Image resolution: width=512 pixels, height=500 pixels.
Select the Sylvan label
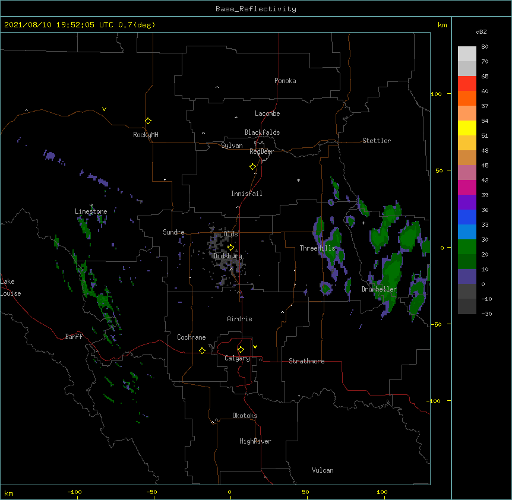click(232, 145)
